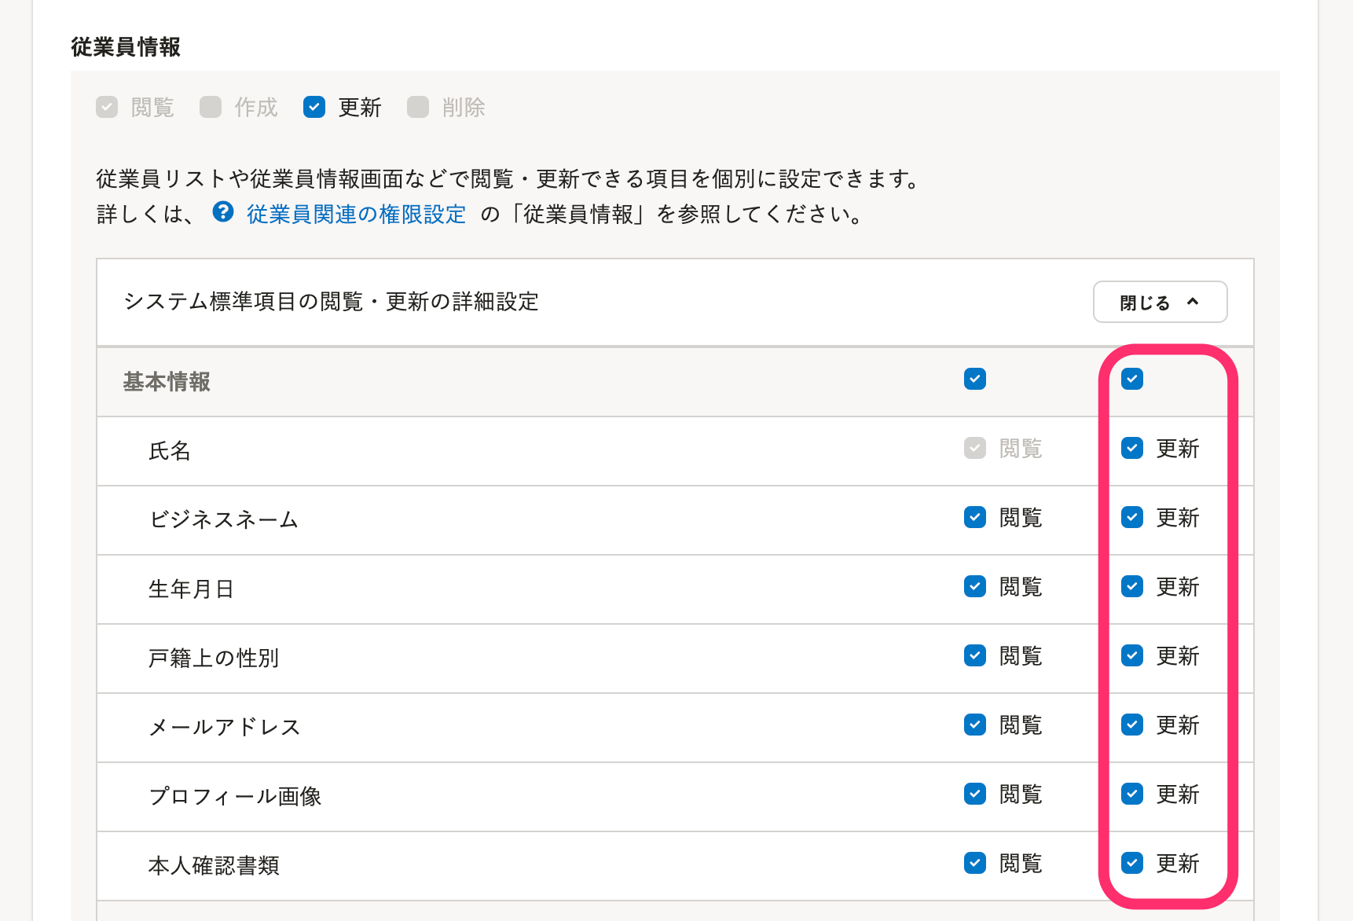Uncheck 更新 for メールアドレス
Viewport: 1353px width, 921px height.
point(1132,725)
